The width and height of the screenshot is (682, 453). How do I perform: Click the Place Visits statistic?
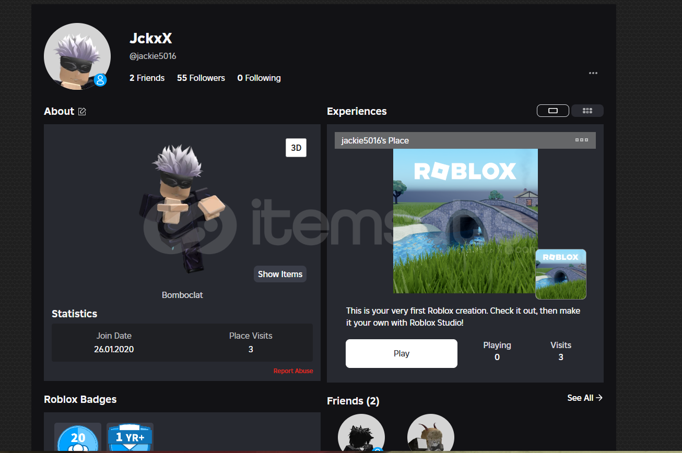pyautogui.click(x=251, y=342)
